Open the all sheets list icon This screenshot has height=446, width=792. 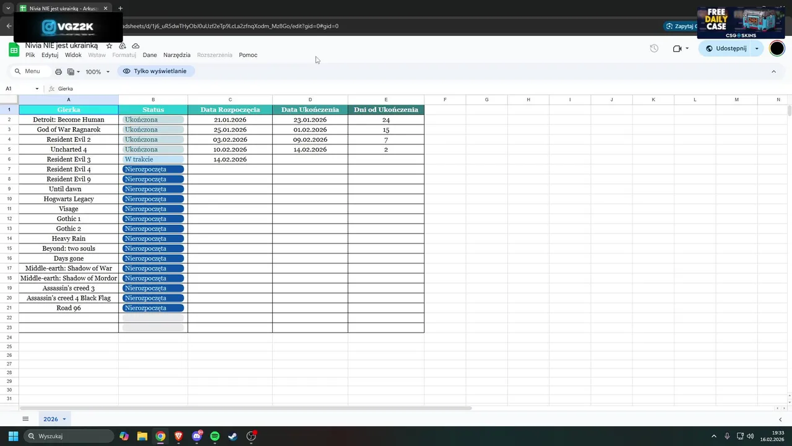pyautogui.click(x=25, y=419)
